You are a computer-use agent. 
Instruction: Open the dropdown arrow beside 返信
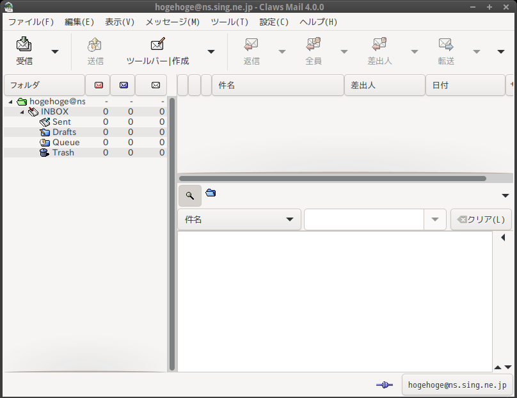coord(282,51)
